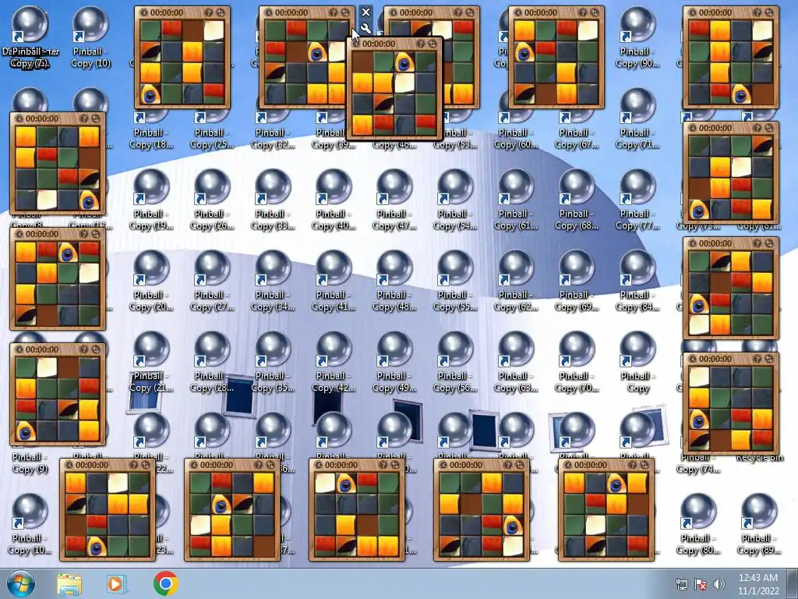Select the Pinball - Copy (68 shortcut

[x=576, y=200]
